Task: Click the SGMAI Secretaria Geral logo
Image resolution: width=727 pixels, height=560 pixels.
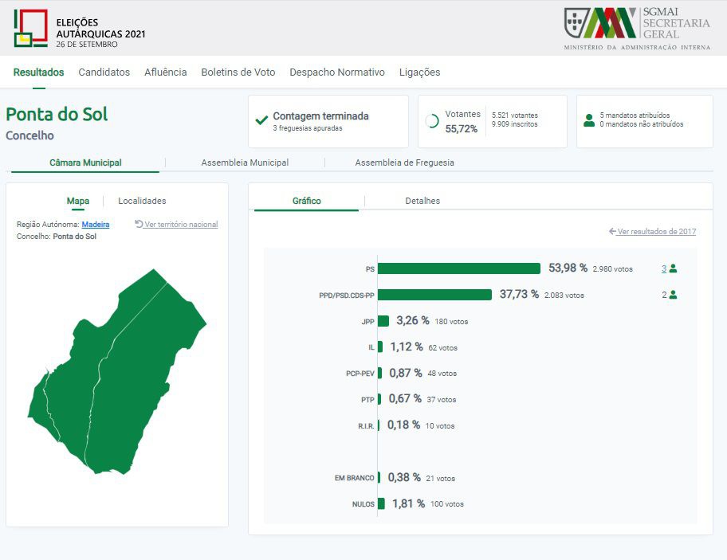Action: click(636, 29)
